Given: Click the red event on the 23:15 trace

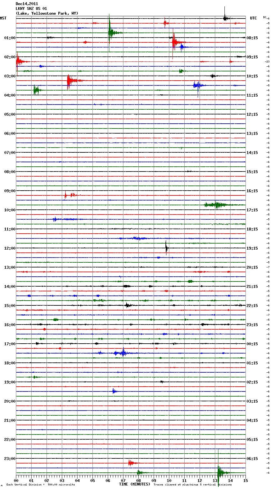Looking at the screenshot, I should [132, 463].
